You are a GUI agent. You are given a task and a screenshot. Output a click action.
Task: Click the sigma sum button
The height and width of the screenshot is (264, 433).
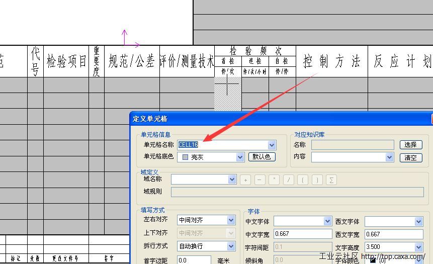click(331, 180)
